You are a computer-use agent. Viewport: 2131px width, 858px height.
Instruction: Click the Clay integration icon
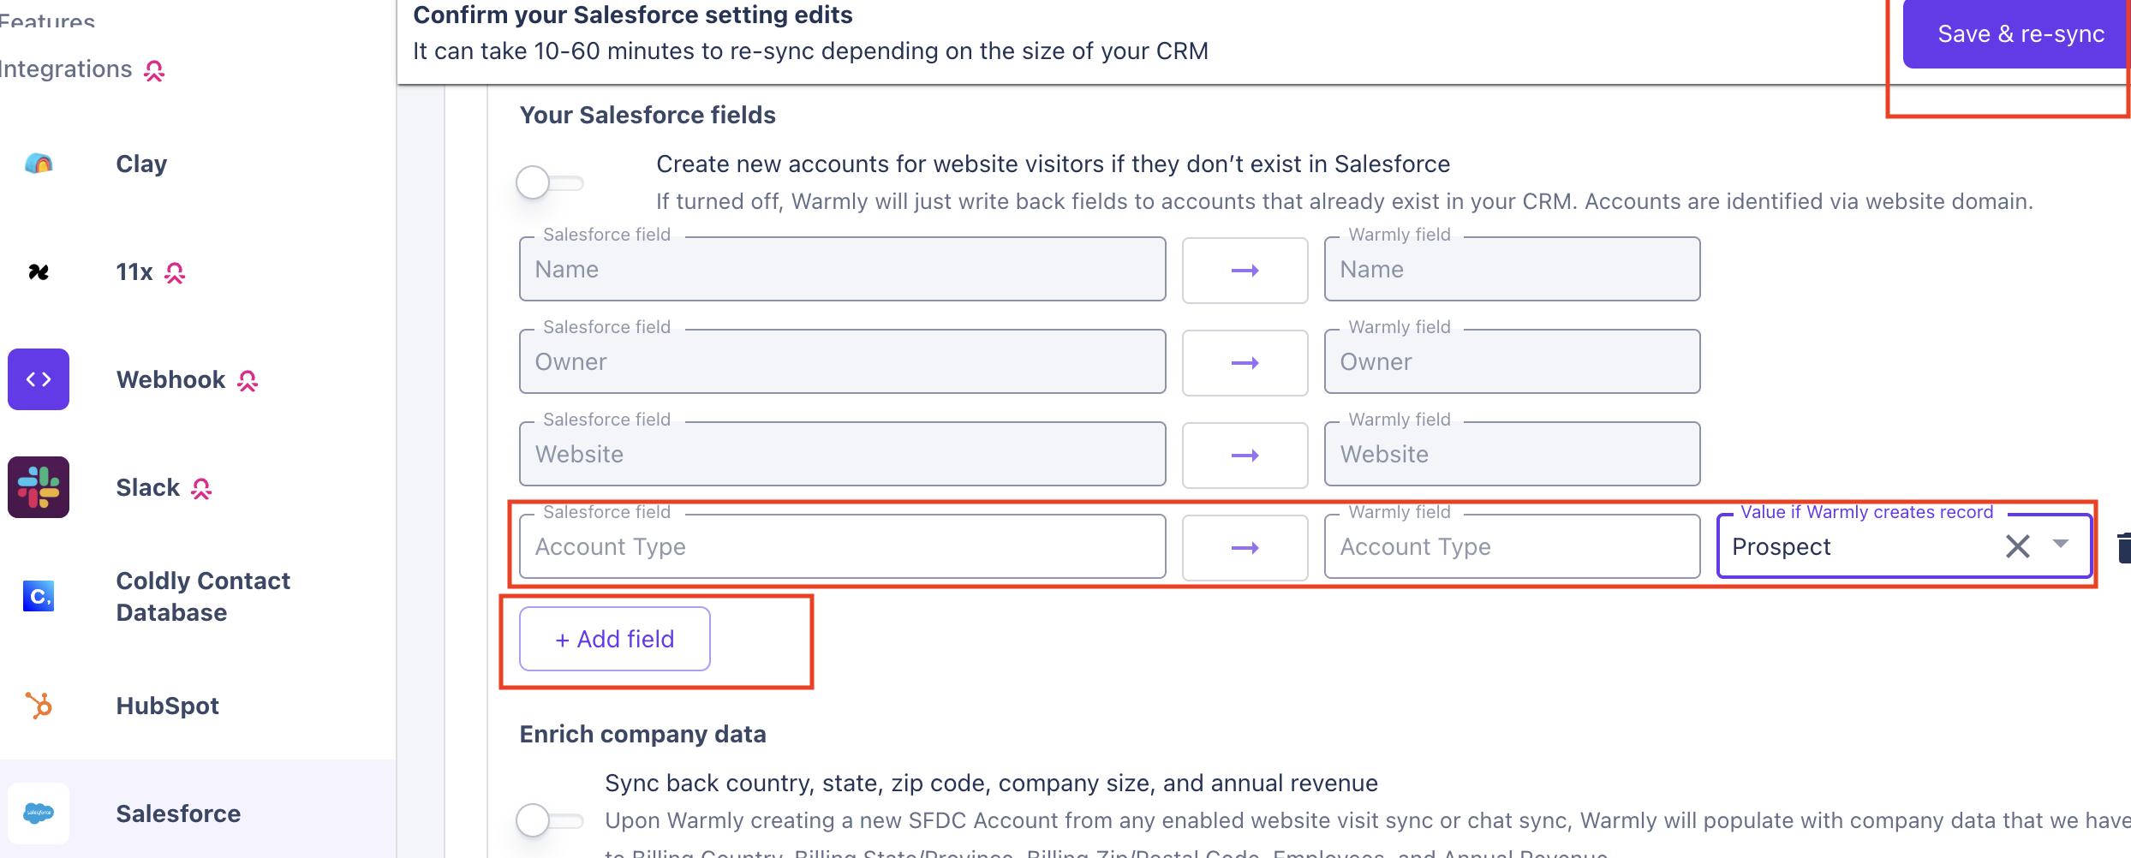39,164
